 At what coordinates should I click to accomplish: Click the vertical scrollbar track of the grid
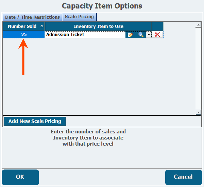[198, 69]
